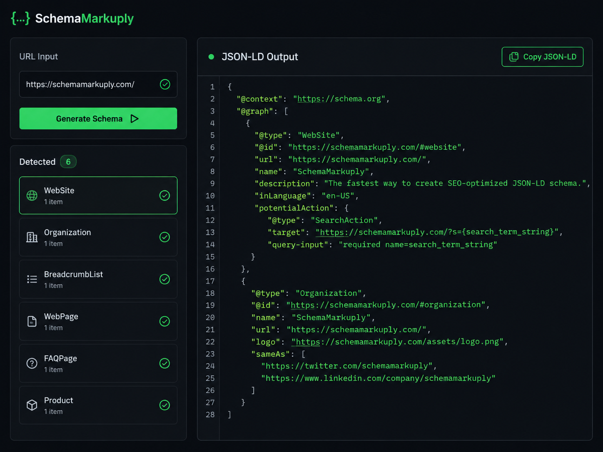Open the #organization @id link
Screen dimensions: 603x452
(x=386, y=305)
